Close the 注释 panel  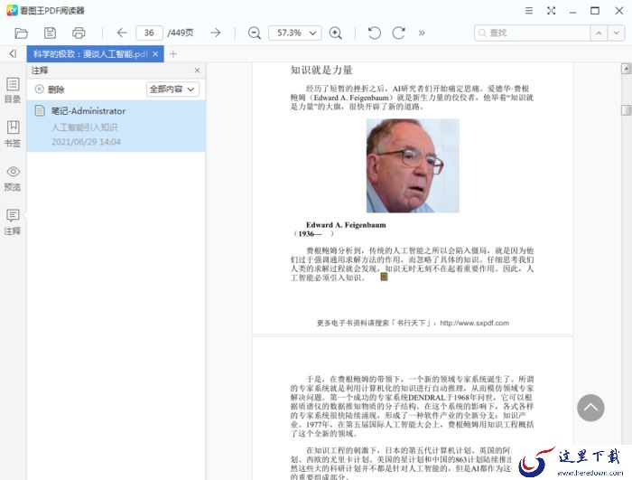coord(197,71)
